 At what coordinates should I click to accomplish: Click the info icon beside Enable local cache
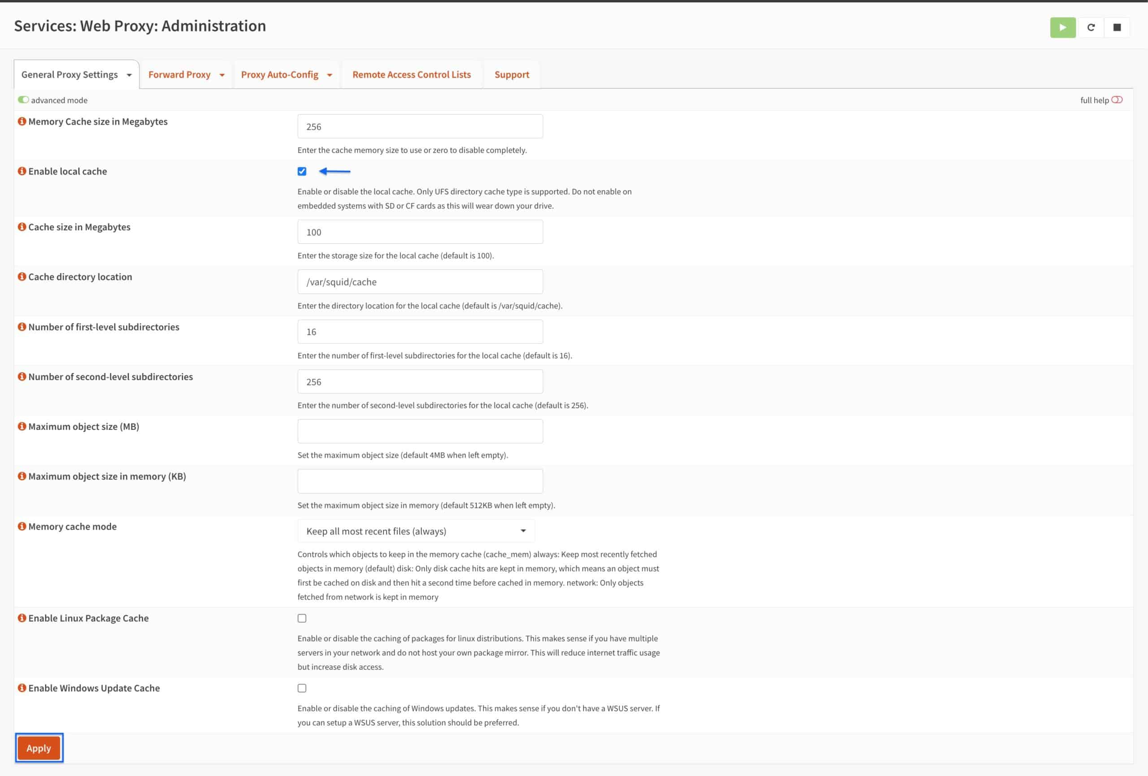pos(22,171)
